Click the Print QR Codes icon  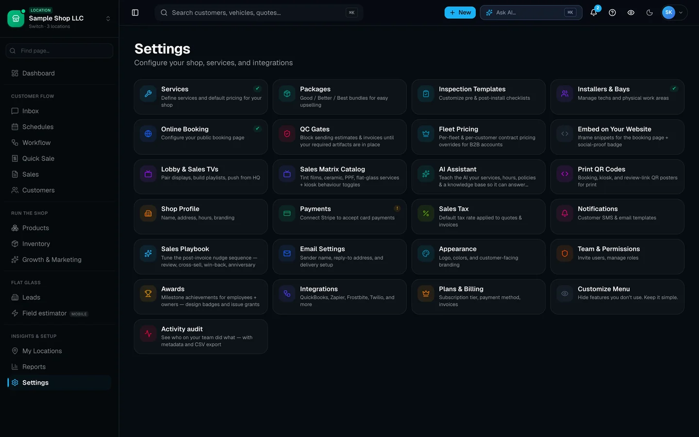565,174
